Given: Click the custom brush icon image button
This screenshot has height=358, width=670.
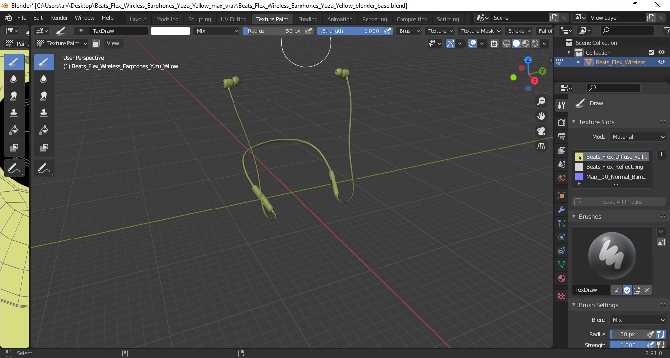Looking at the screenshot, I should 661,242.
